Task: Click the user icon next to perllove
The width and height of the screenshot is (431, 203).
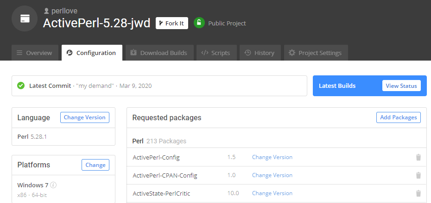Action: pyautogui.click(x=46, y=10)
